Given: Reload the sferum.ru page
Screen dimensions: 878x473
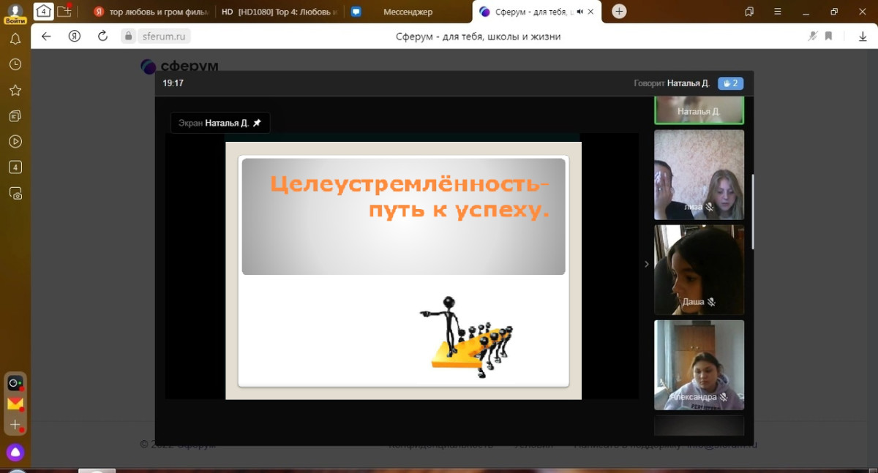Looking at the screenshot, I should 102,36.
